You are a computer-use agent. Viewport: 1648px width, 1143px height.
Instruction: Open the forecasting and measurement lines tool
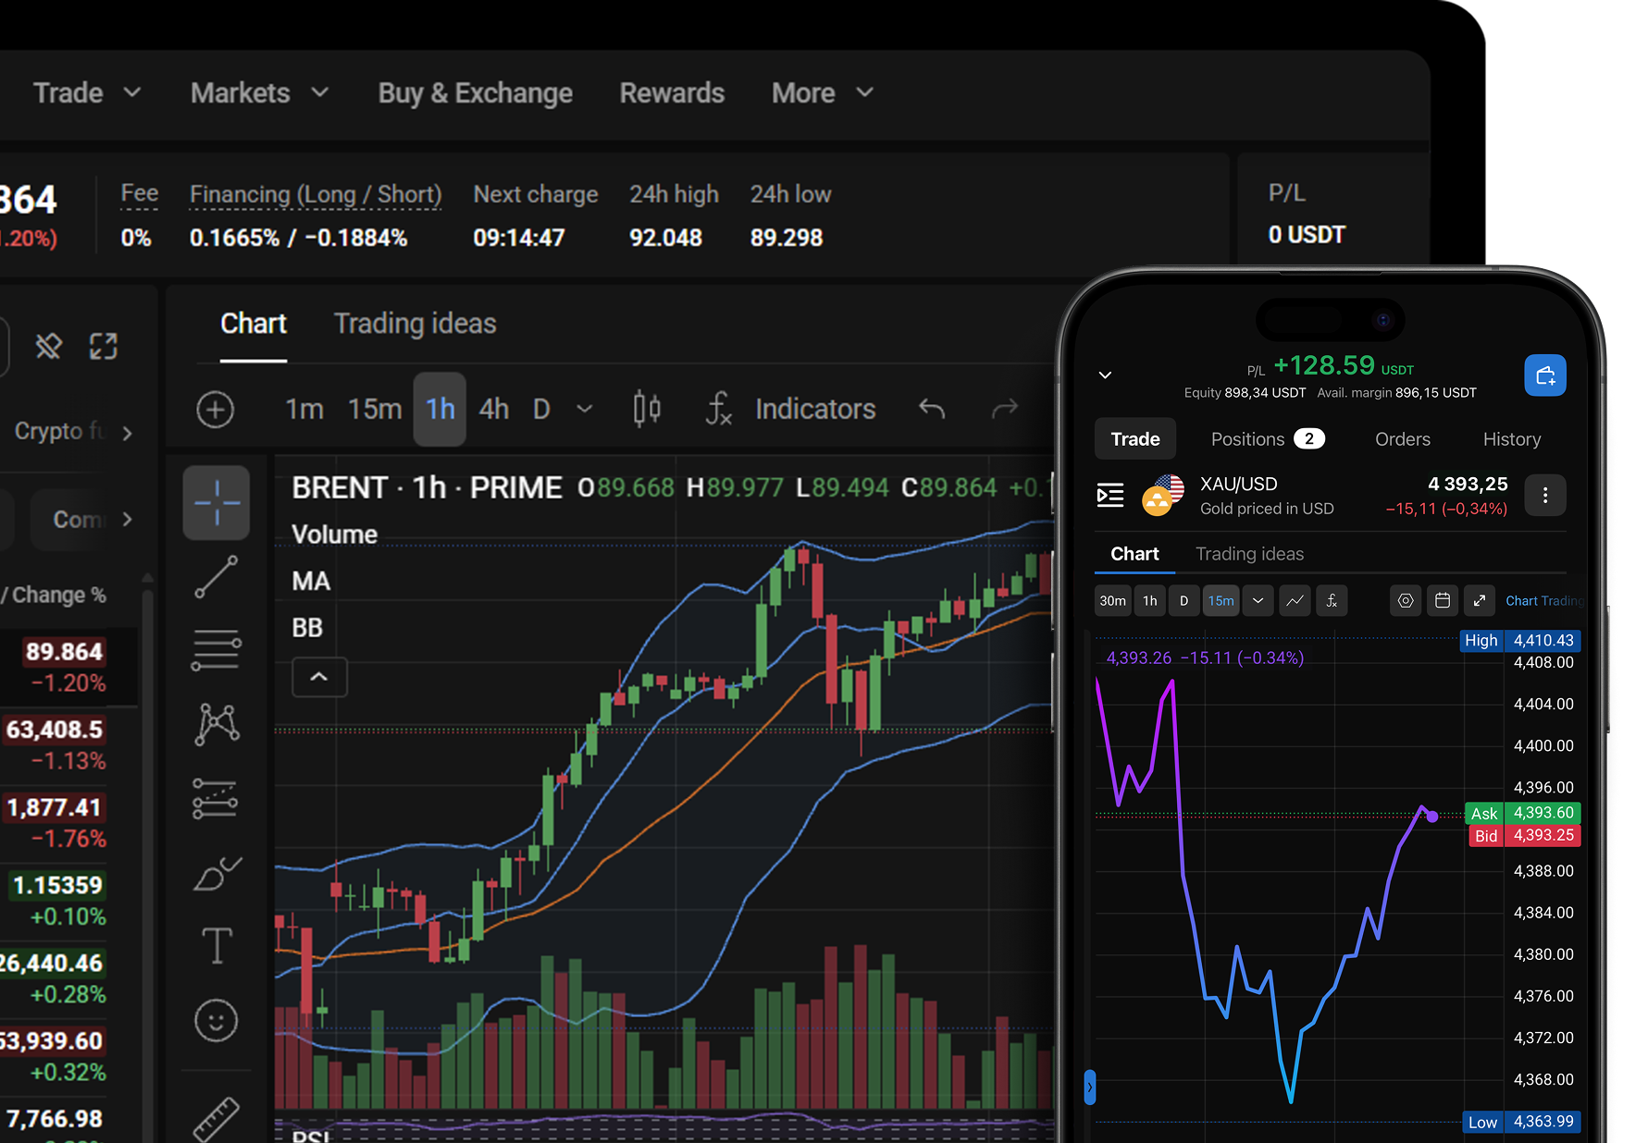(217, 798)
